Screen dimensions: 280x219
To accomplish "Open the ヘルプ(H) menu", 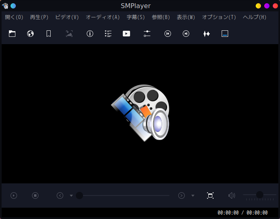I will pos(254,17).
